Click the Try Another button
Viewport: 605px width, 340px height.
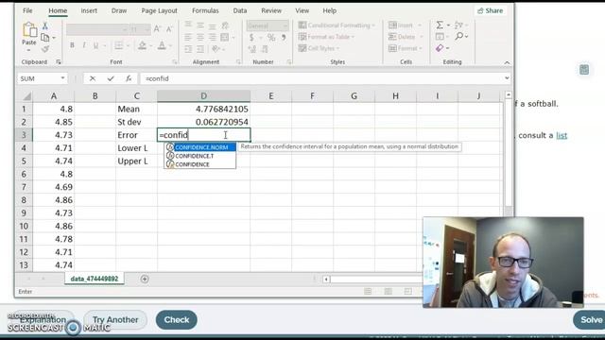115,319
